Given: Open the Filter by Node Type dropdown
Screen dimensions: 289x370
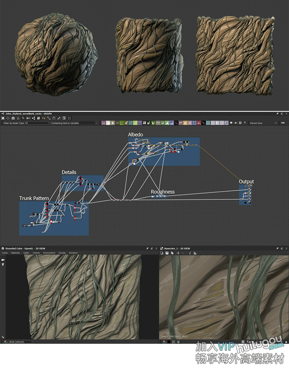Looking at the screenshot, I should pyautogui.click(x=37, y=123).
